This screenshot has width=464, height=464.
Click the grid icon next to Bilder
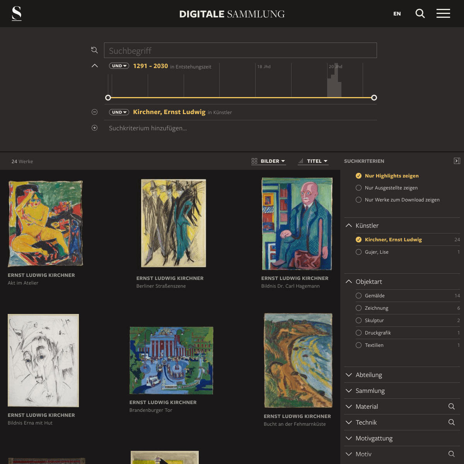click(x=254, y=161)
